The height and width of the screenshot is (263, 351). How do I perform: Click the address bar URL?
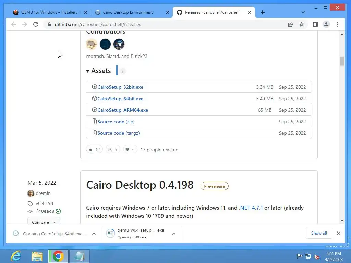(98, 24)
